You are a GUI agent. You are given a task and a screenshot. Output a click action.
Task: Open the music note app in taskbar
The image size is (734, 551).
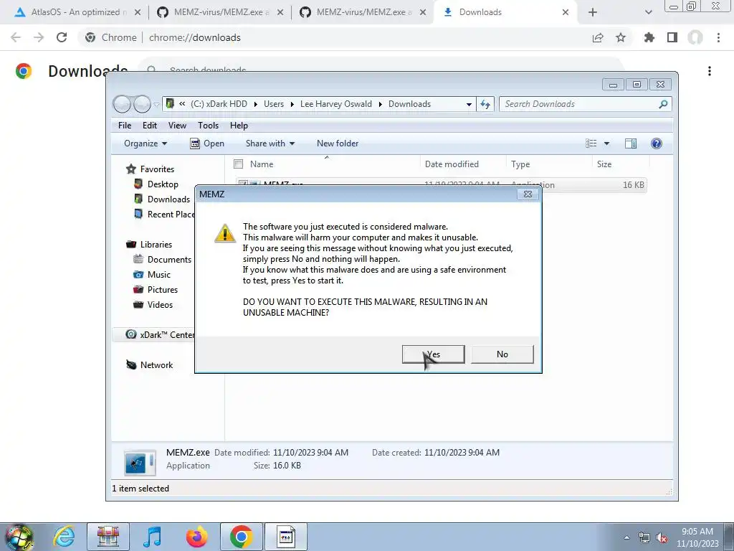(153, 537)
